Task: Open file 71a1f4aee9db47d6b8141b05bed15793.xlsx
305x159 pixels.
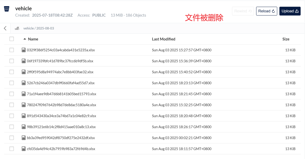Action: 62,94
